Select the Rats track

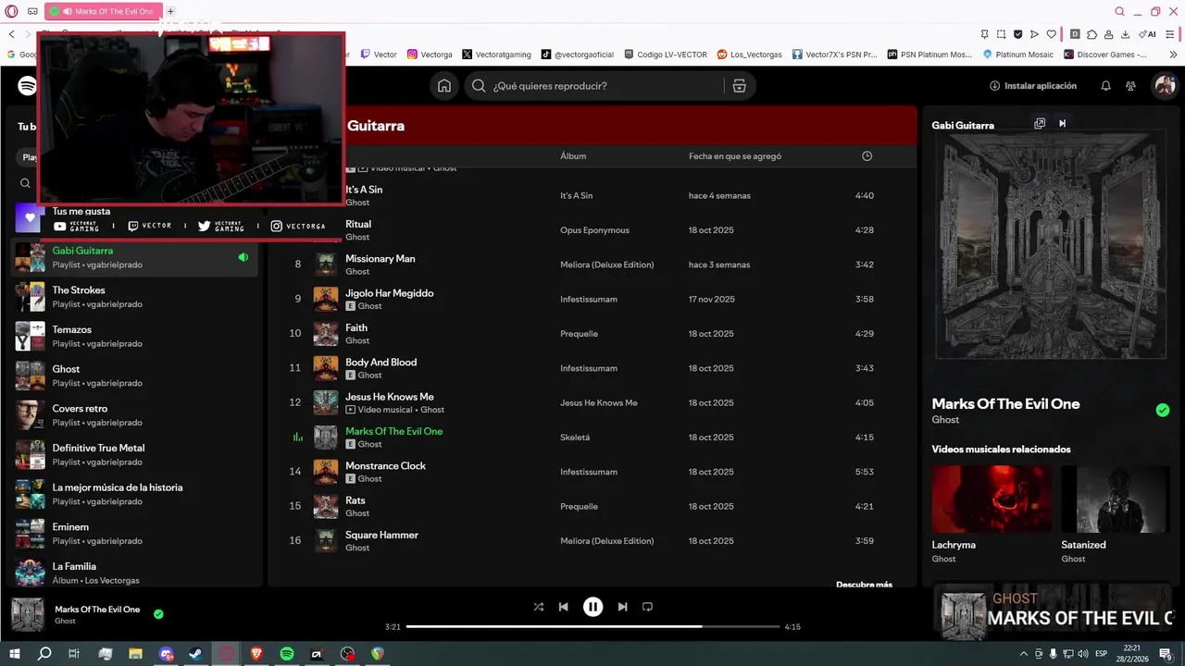tap(592, 506)
